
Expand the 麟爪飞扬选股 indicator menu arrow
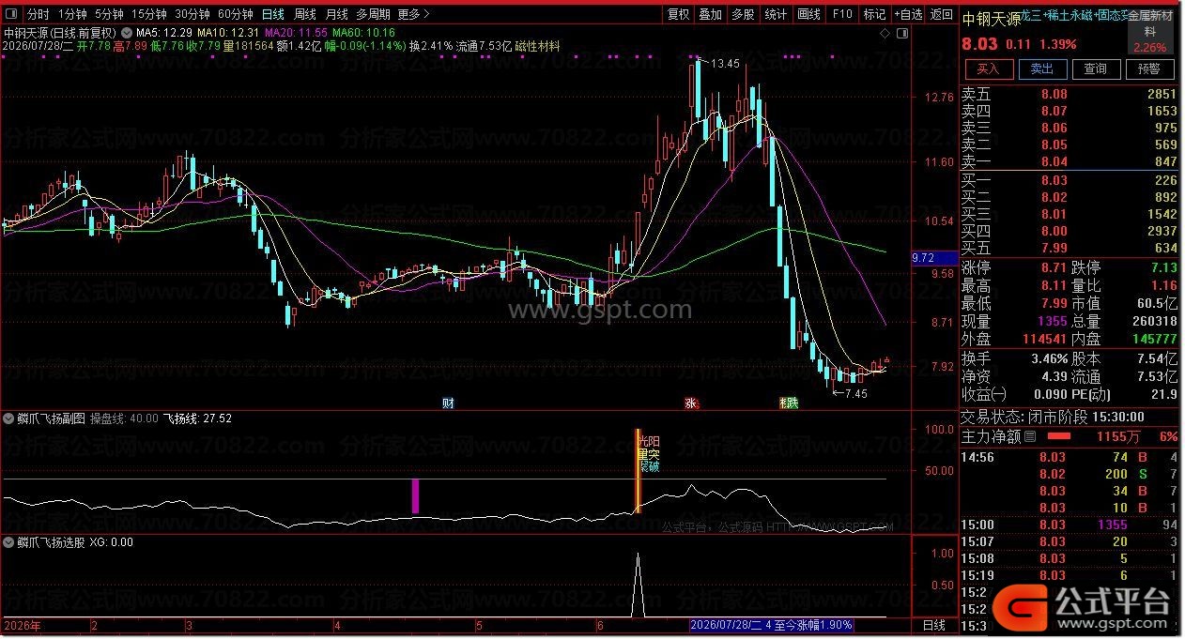coord(9,542)
